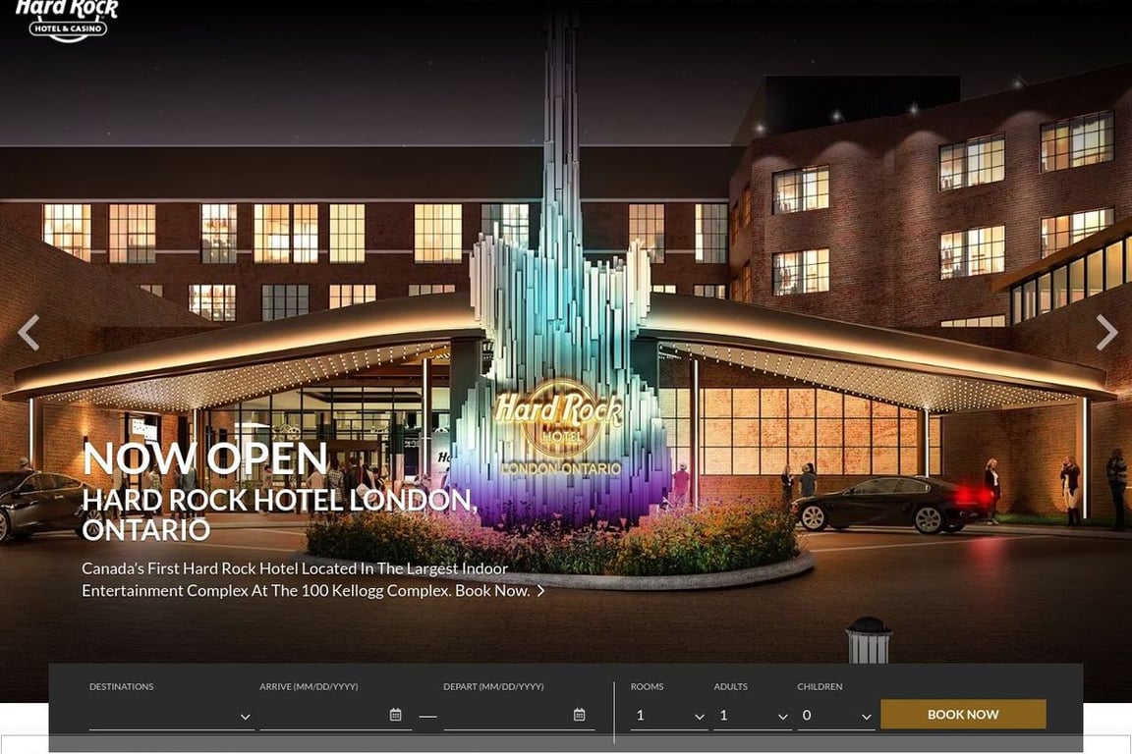Viewport: 1132px width, 754px height.
Task: Click the Depart date field
Action: pos(519,716)
